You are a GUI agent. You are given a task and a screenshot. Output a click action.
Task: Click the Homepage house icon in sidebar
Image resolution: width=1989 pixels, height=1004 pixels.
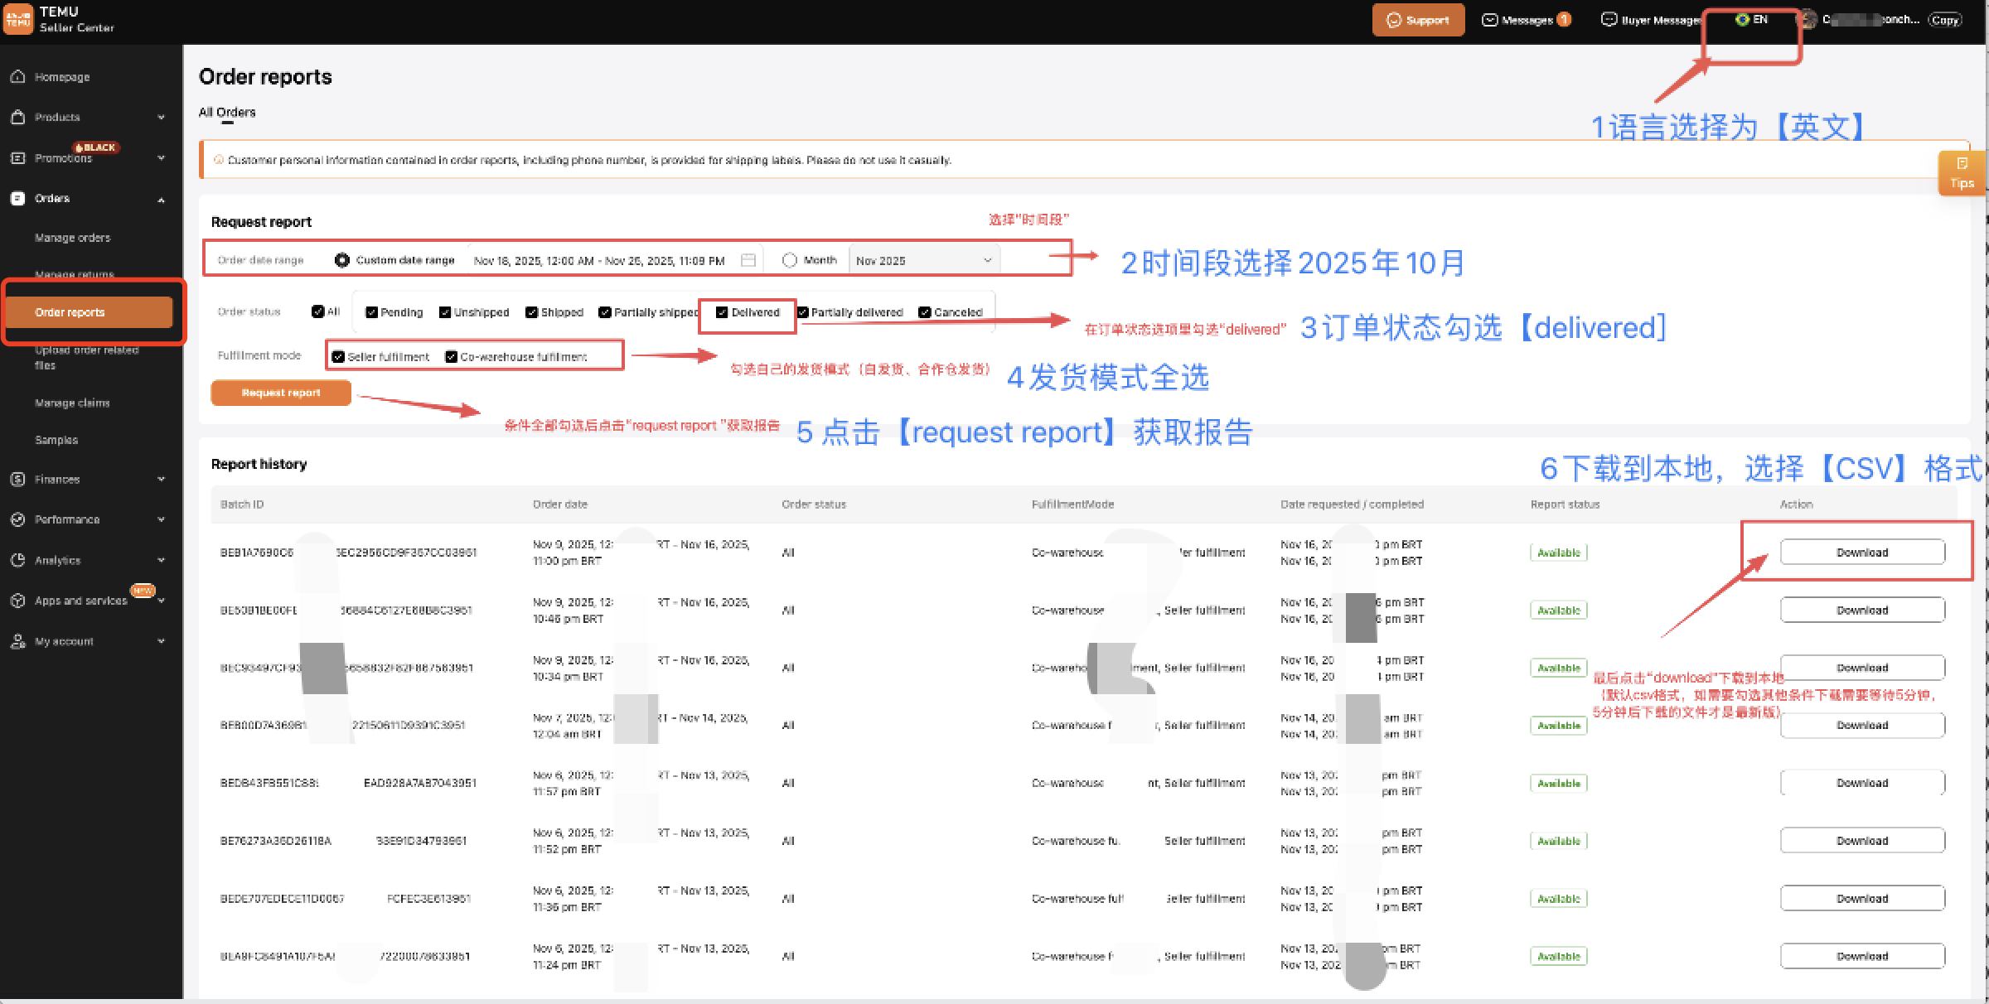pyautogui.click(x=17, y=76)
